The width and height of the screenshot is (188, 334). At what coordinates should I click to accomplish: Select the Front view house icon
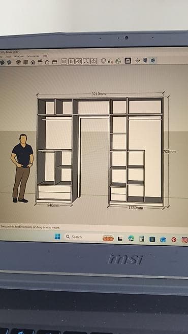coord(33,62)
